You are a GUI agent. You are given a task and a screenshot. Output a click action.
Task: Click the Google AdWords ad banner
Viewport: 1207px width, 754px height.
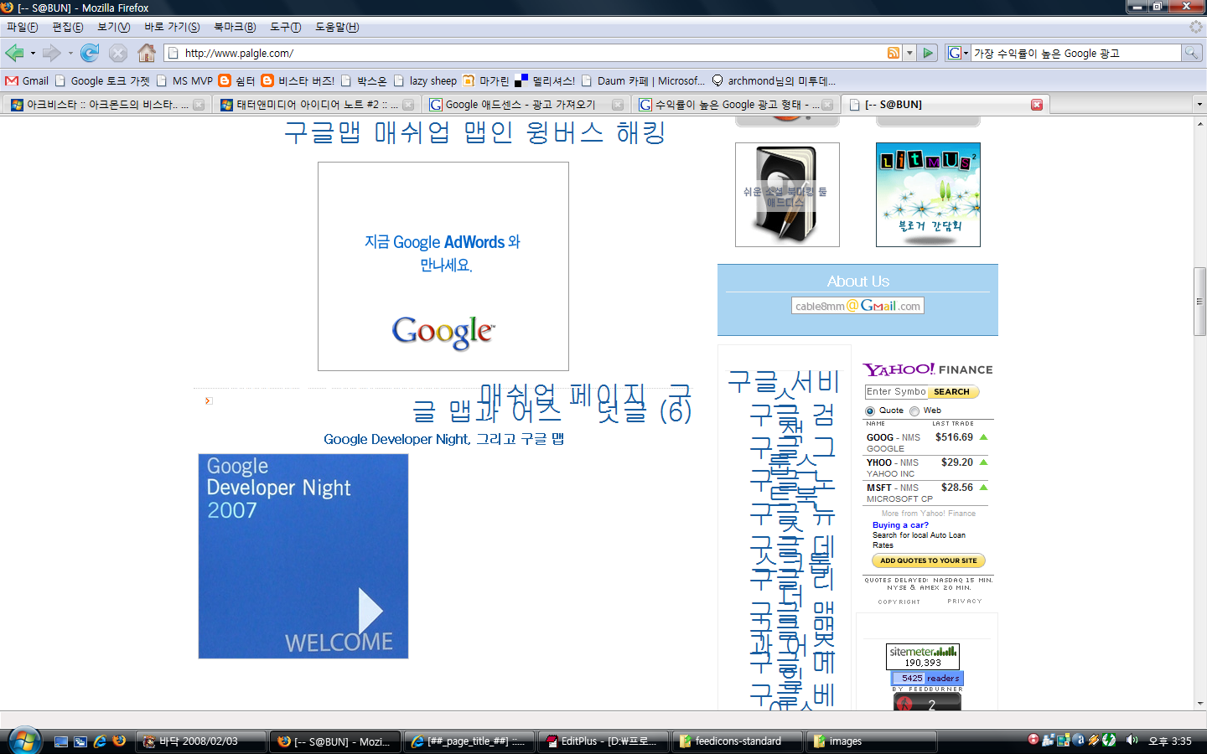point(443,266)
